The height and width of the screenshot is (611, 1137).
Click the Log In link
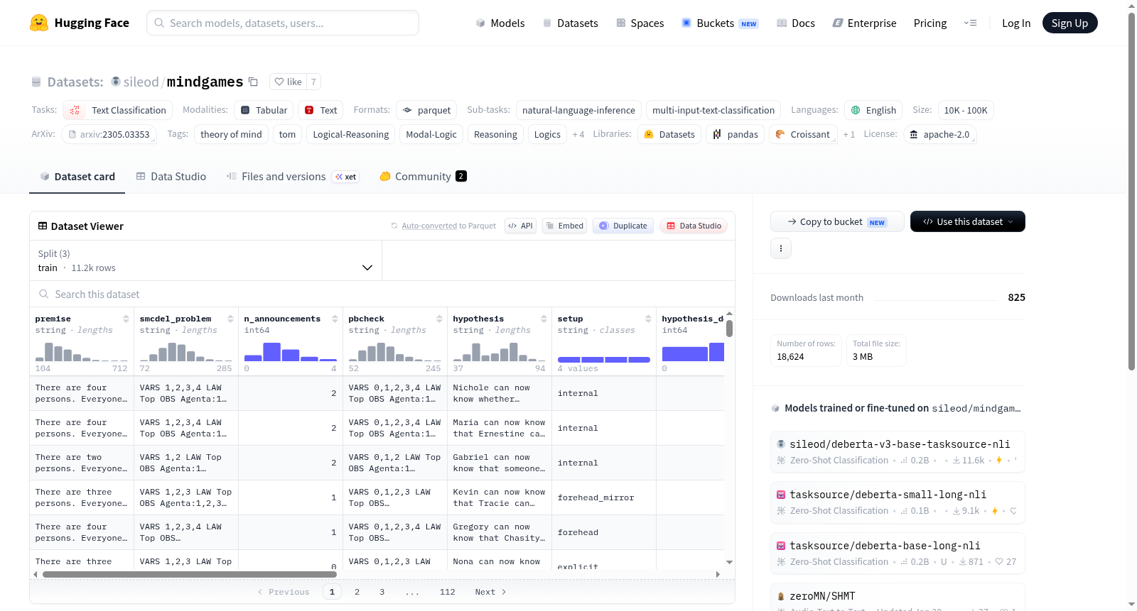coord(1016,23)
